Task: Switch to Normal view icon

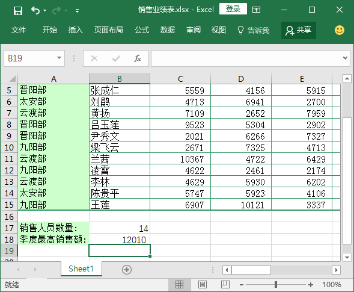Action: click(x=180, y=284)
